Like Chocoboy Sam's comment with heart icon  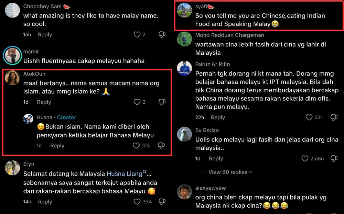pos(137,35)
